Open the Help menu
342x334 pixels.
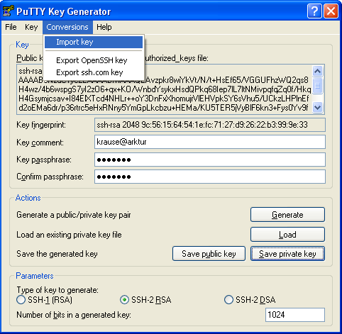point(104,27)
